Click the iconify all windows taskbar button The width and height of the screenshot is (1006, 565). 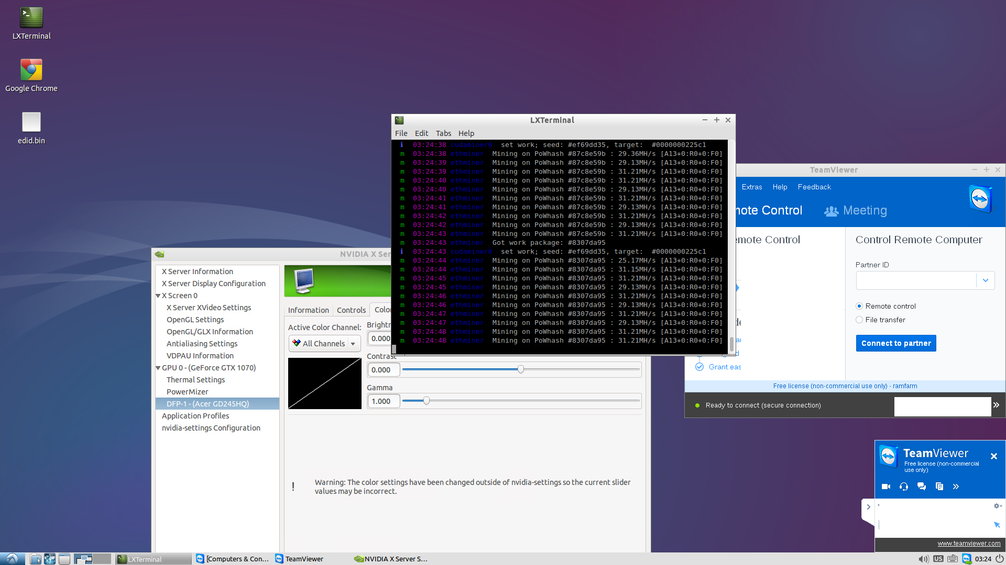64,559
